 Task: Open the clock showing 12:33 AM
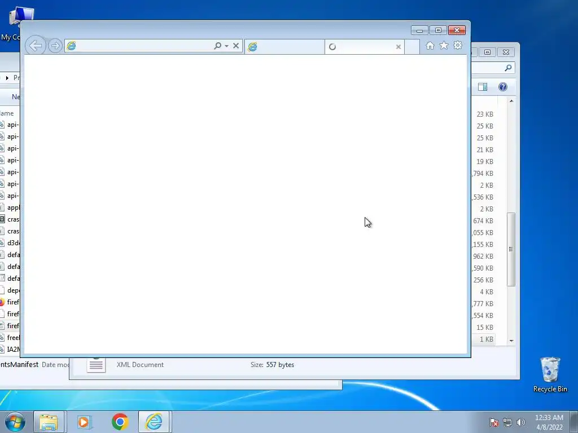pos(549,422)
